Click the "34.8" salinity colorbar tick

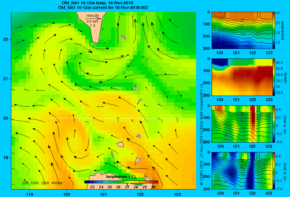point(279,63)
